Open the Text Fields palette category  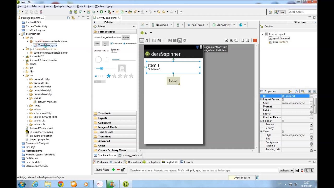[x=104, y=113]
